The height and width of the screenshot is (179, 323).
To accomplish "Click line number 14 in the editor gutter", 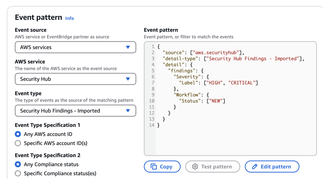I will point(152,125).
